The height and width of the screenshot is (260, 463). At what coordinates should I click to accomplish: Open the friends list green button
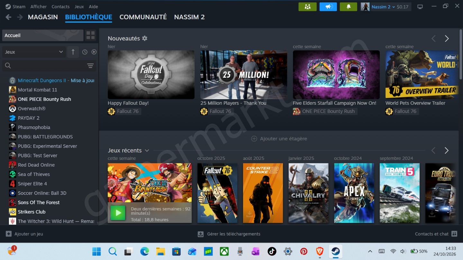[307, 7]
